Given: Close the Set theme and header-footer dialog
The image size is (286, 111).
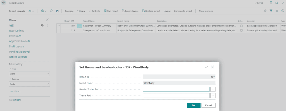Looking at the screenshot, I should [213, 67].
